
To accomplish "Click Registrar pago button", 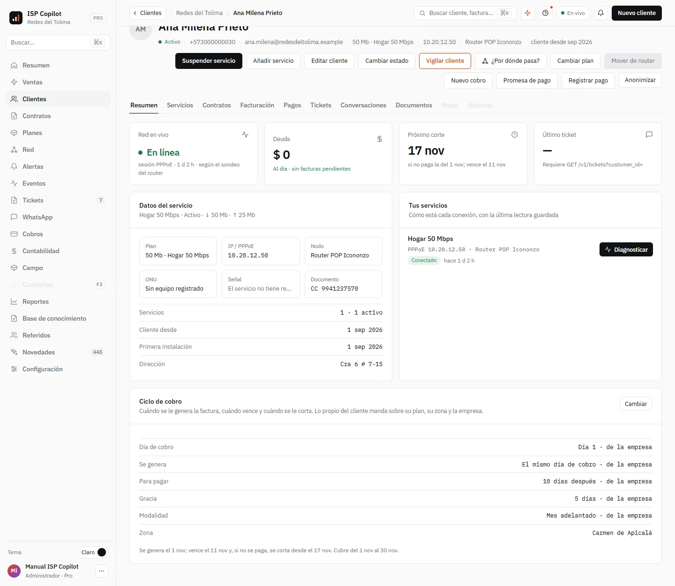I will click(588, 81).
